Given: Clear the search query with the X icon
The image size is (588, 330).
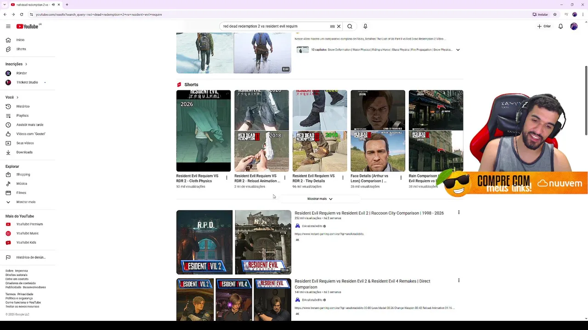Looking at the screenshot, I should click(x=339, y=26).
